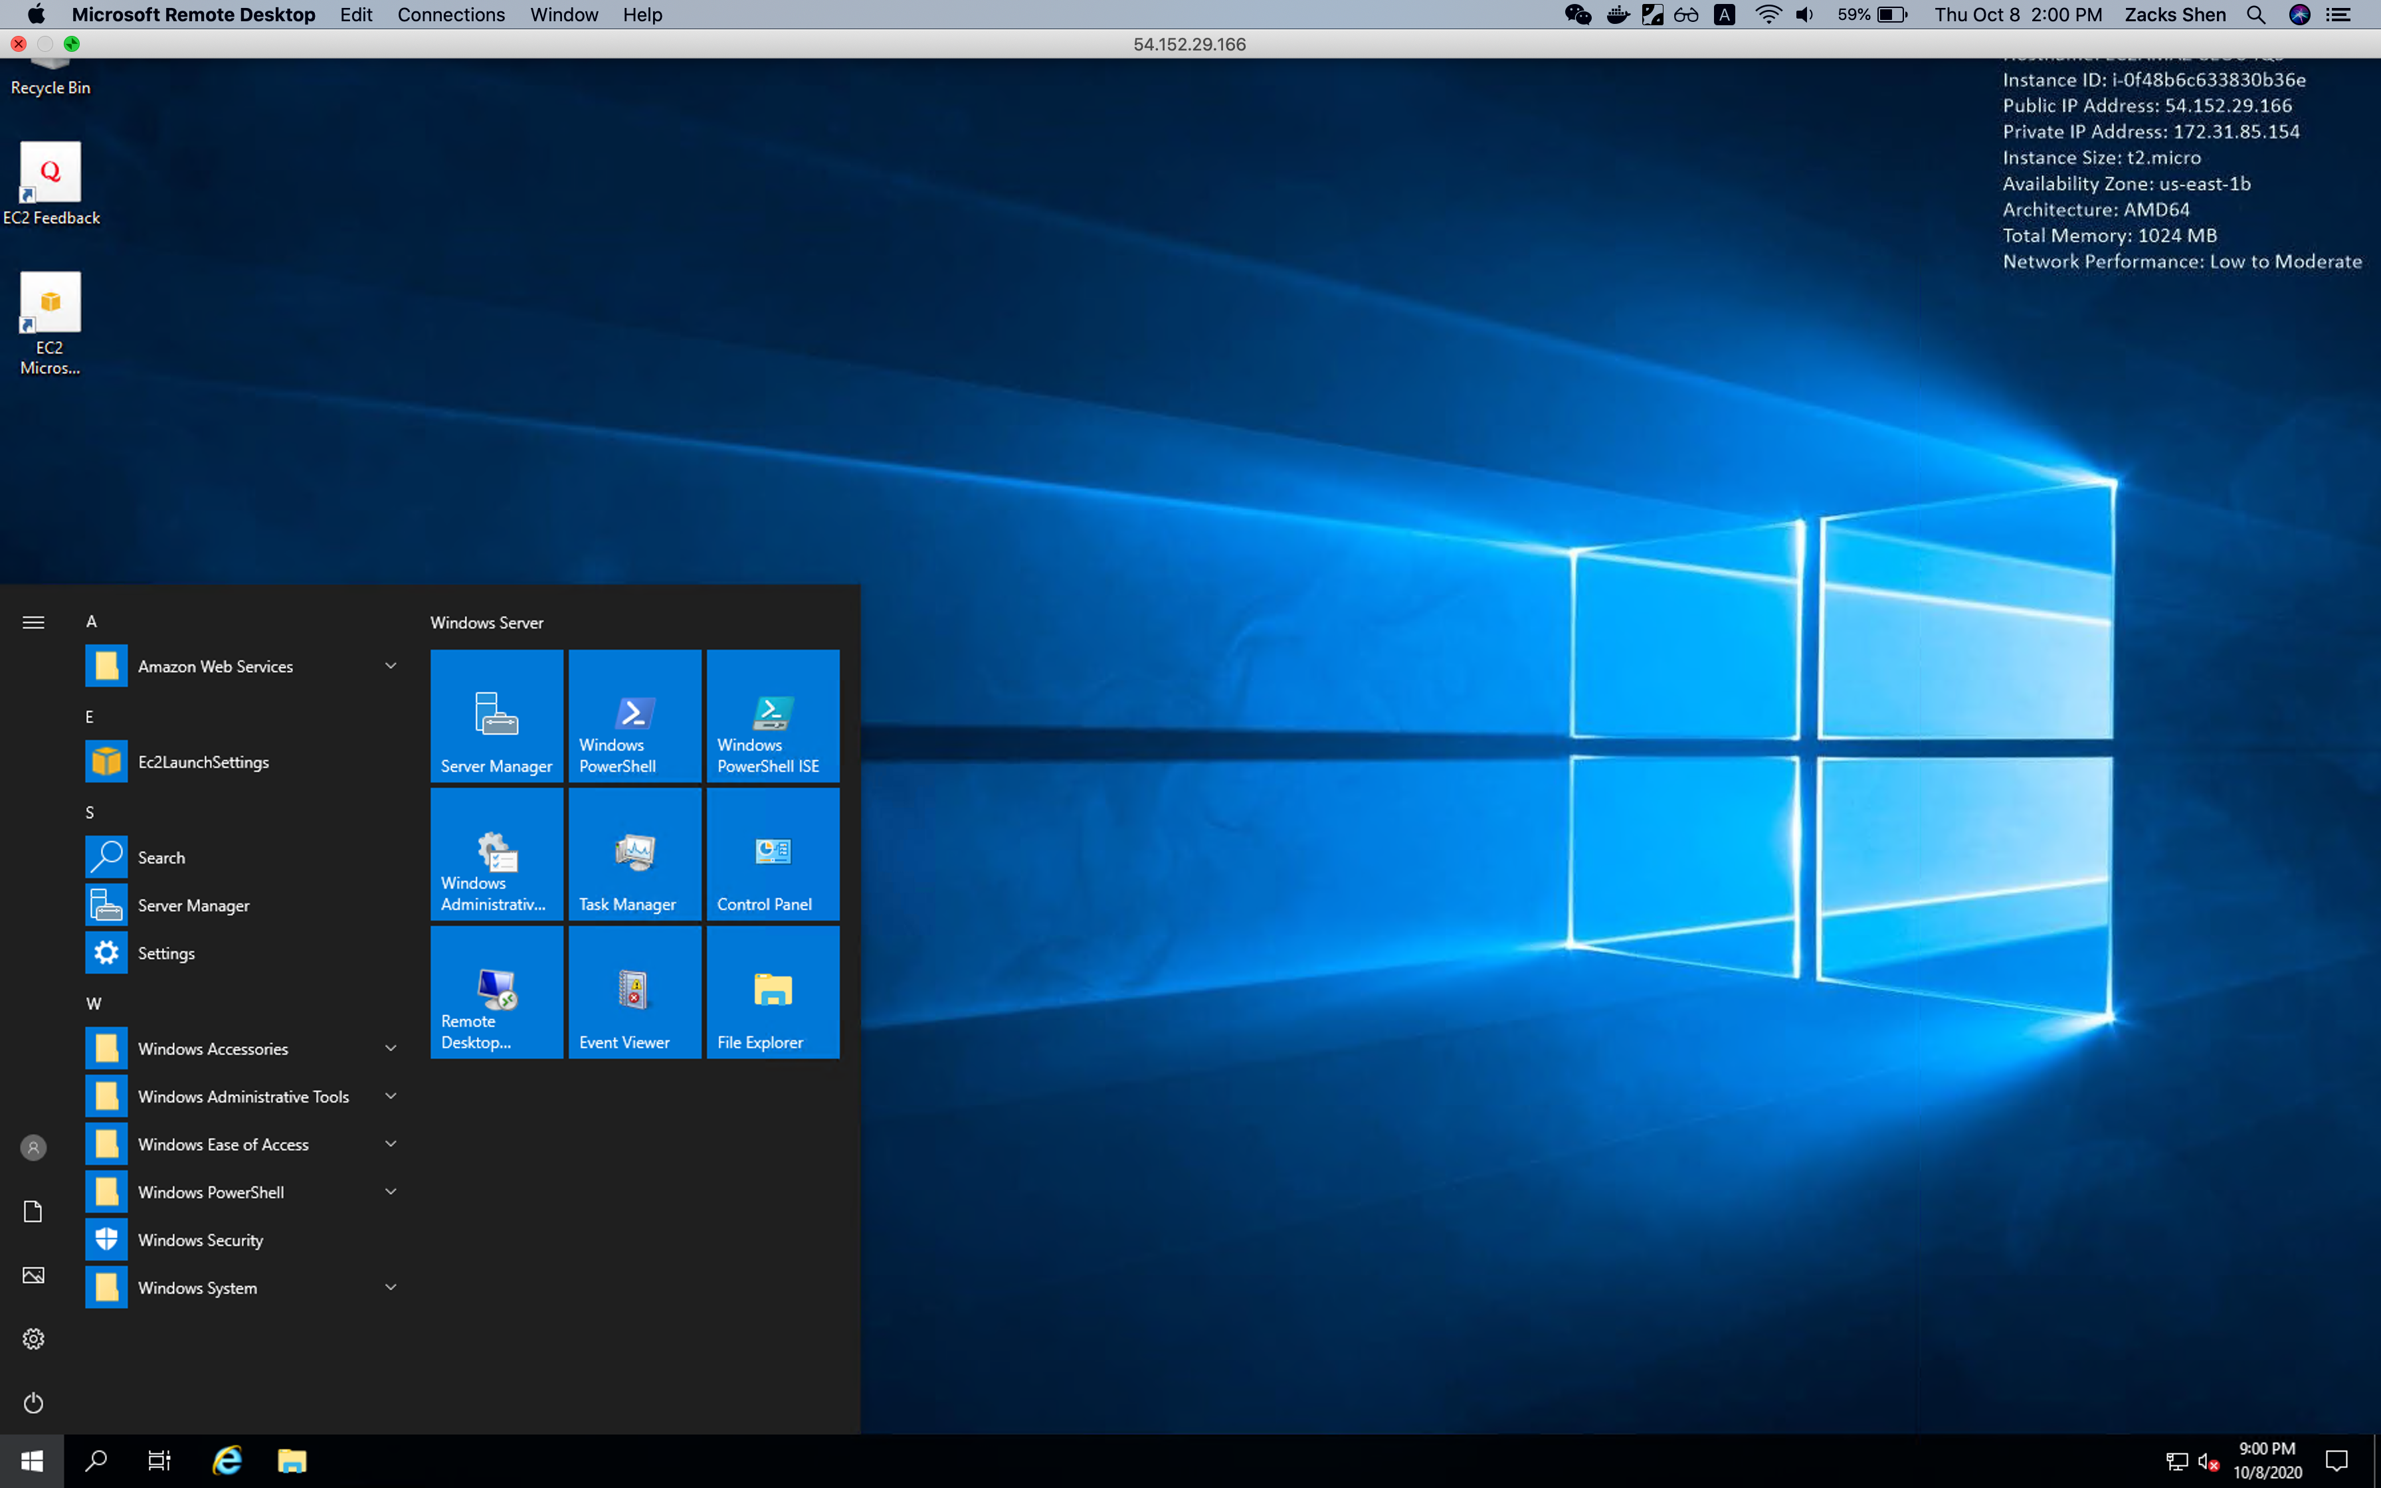Toggle the Start menu hamburger expand button
This screenshot has height=1488, width=2381.
(33, 622)
